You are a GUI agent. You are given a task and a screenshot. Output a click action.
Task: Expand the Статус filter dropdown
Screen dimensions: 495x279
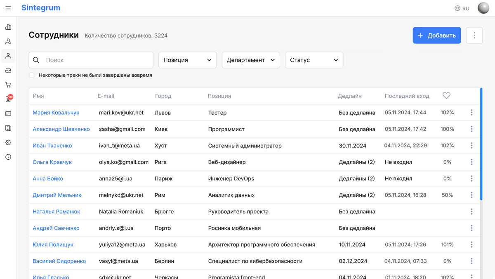click(314, 60)
